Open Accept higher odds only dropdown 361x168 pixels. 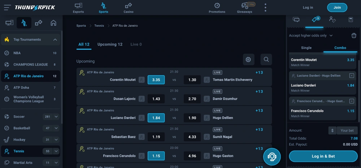coord(311,35)
